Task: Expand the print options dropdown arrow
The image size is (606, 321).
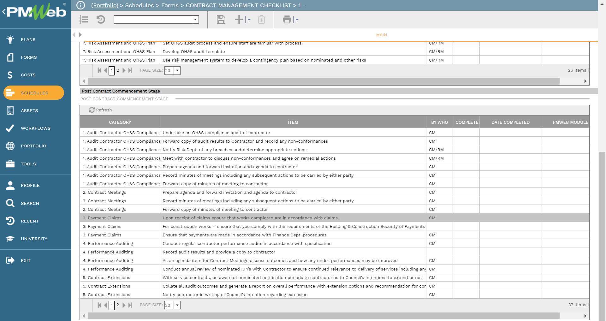Action: pyautogui.click(x=297, y=20)
